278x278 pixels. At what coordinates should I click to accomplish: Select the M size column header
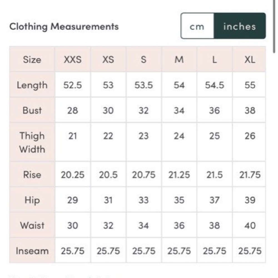(x=179, y=59)
